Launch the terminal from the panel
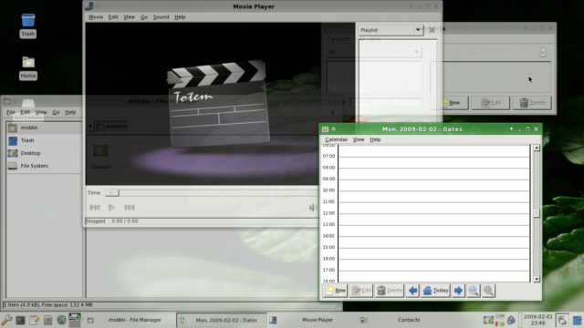Viewport: 584px width, 328px height. [x=20, y=320]
